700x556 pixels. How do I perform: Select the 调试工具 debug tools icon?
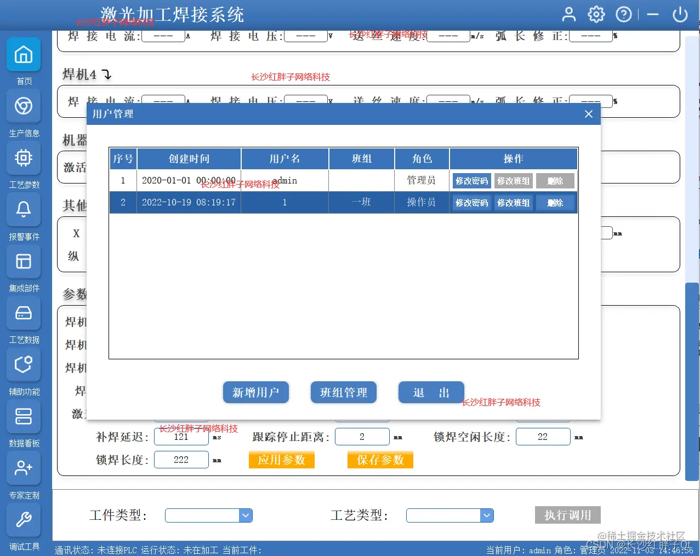point(24,520)
